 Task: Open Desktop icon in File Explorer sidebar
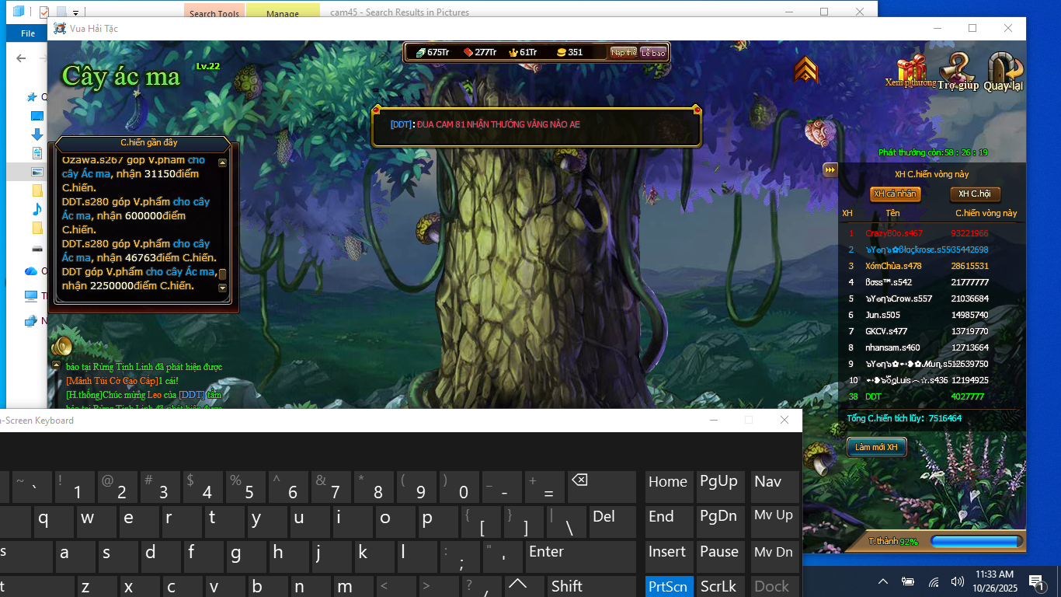(37, 116)
